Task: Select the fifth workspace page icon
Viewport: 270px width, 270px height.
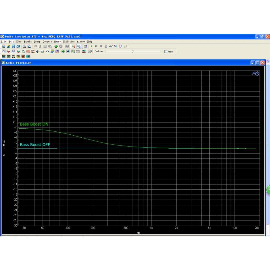Action: tap(23, 56)
